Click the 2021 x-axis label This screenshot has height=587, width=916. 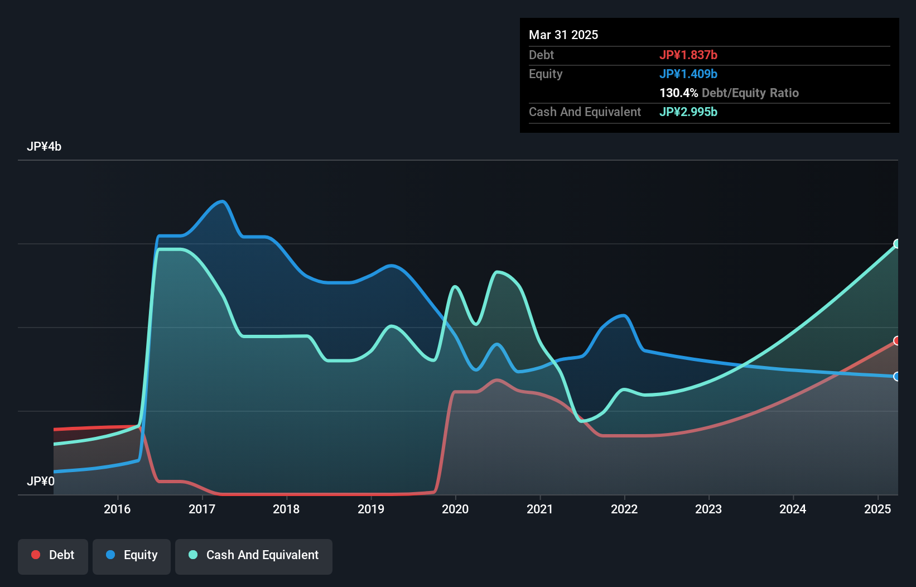(540, 509)
